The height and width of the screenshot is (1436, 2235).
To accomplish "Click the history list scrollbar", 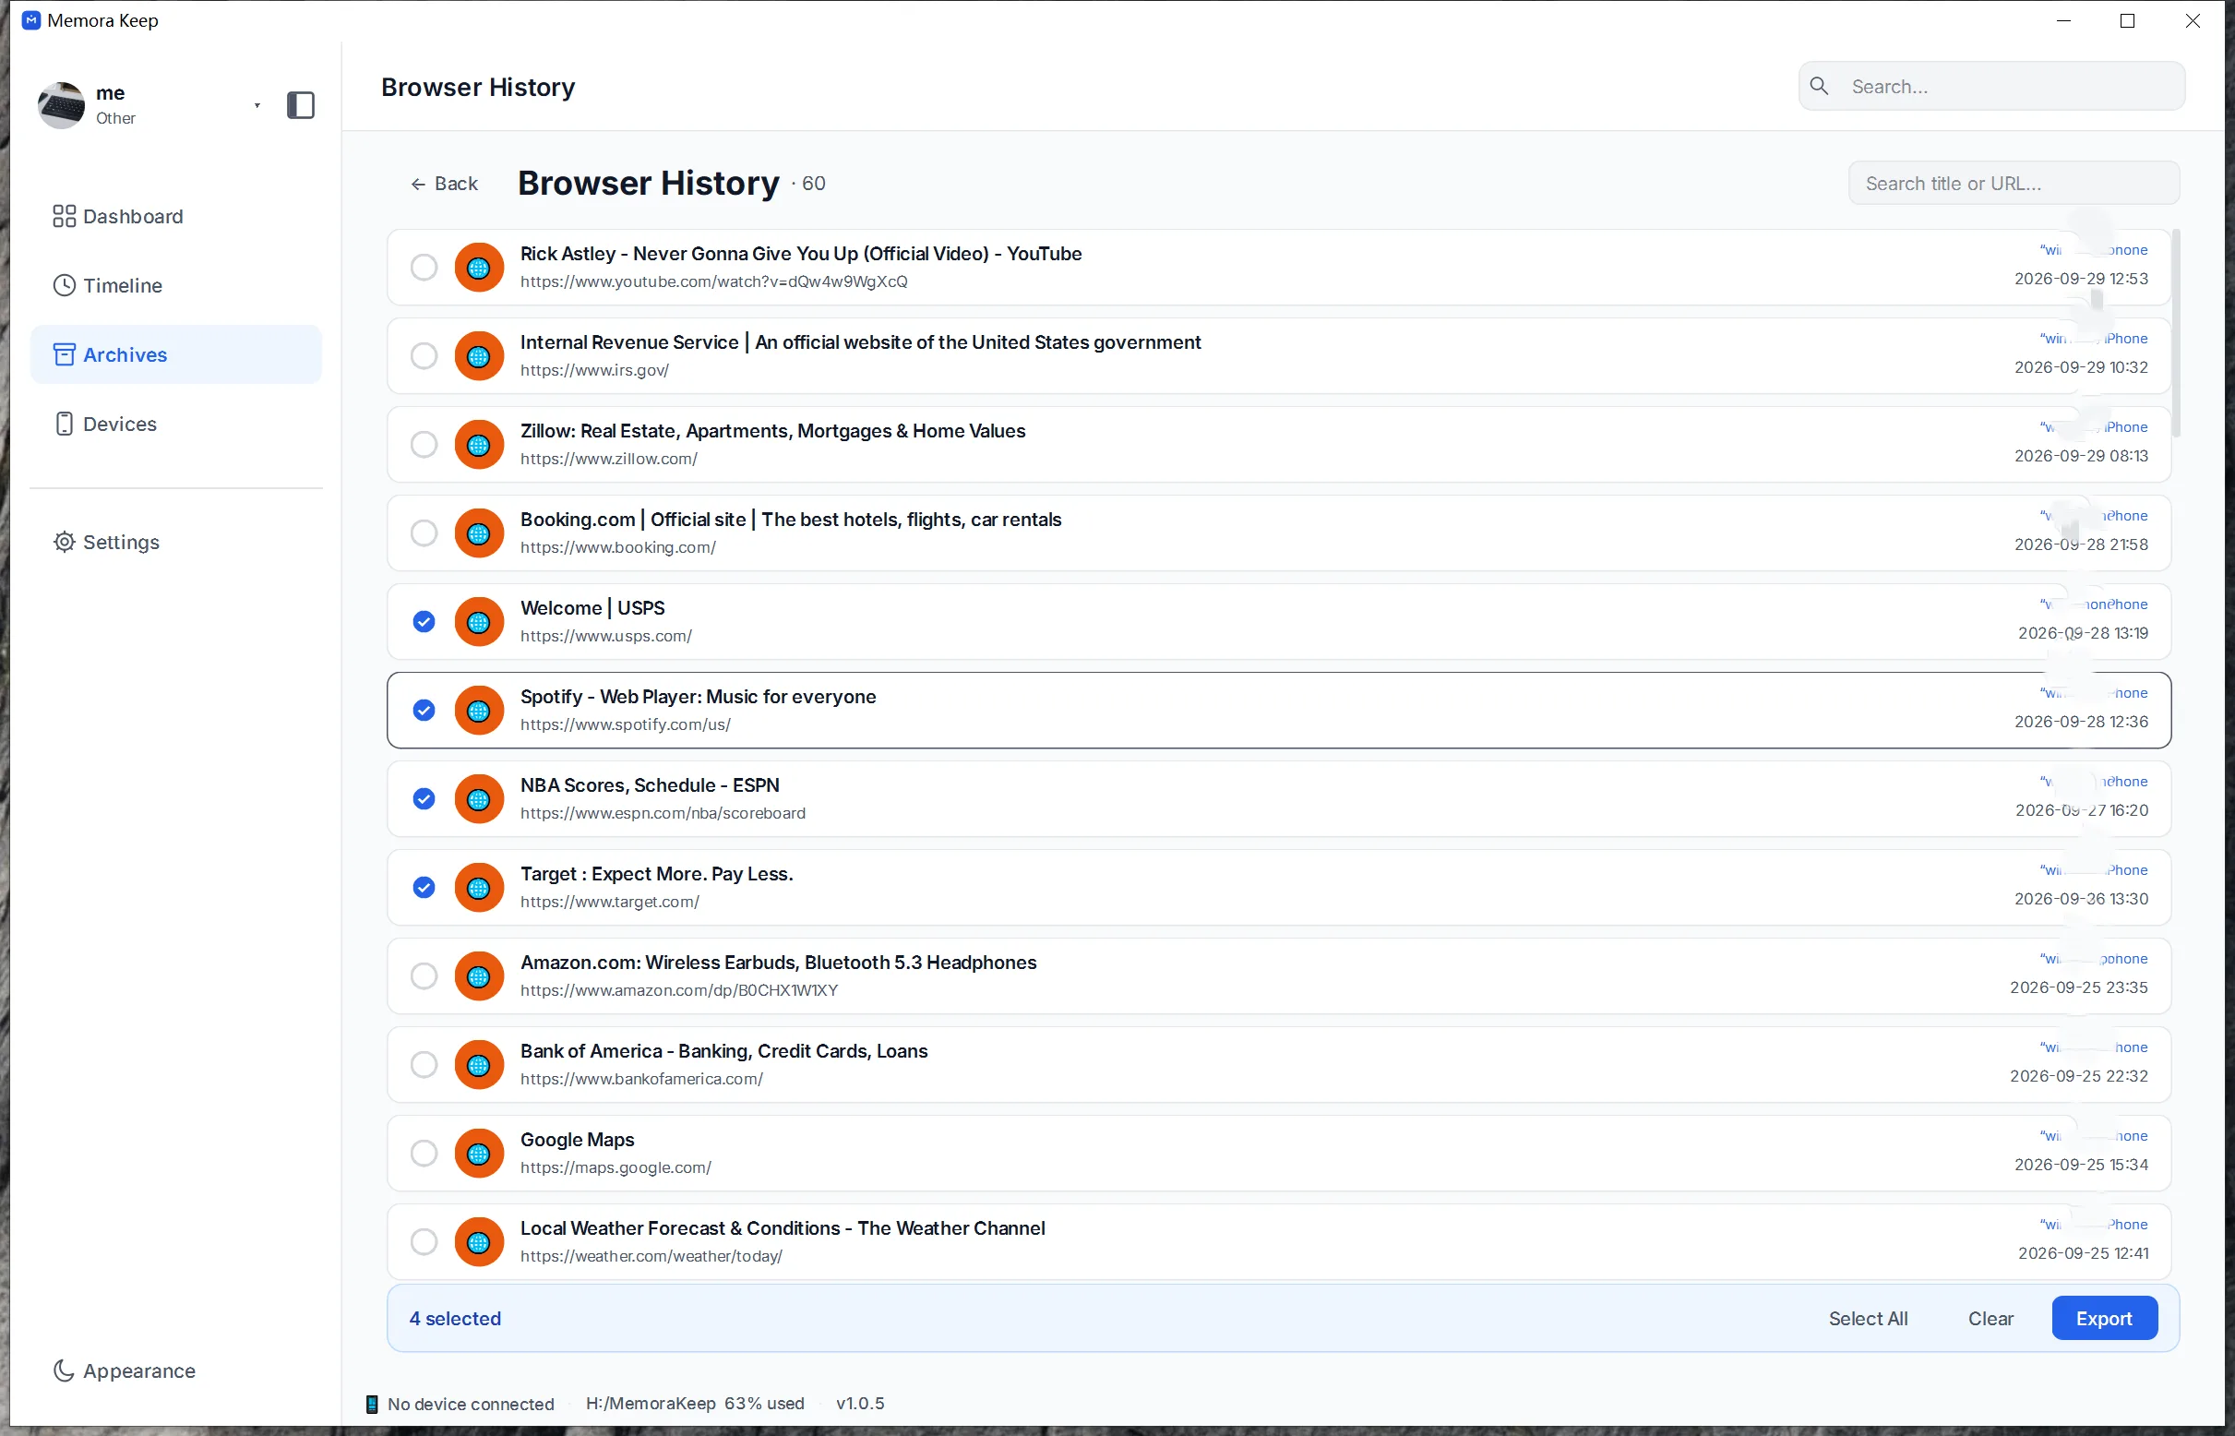I will pos(2175,333).
